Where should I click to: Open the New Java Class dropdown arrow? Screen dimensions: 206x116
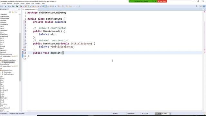(31, 6)
